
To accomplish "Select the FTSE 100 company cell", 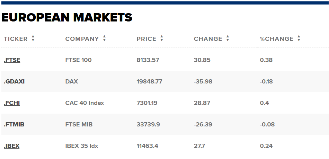I will [x=79, y=60].
